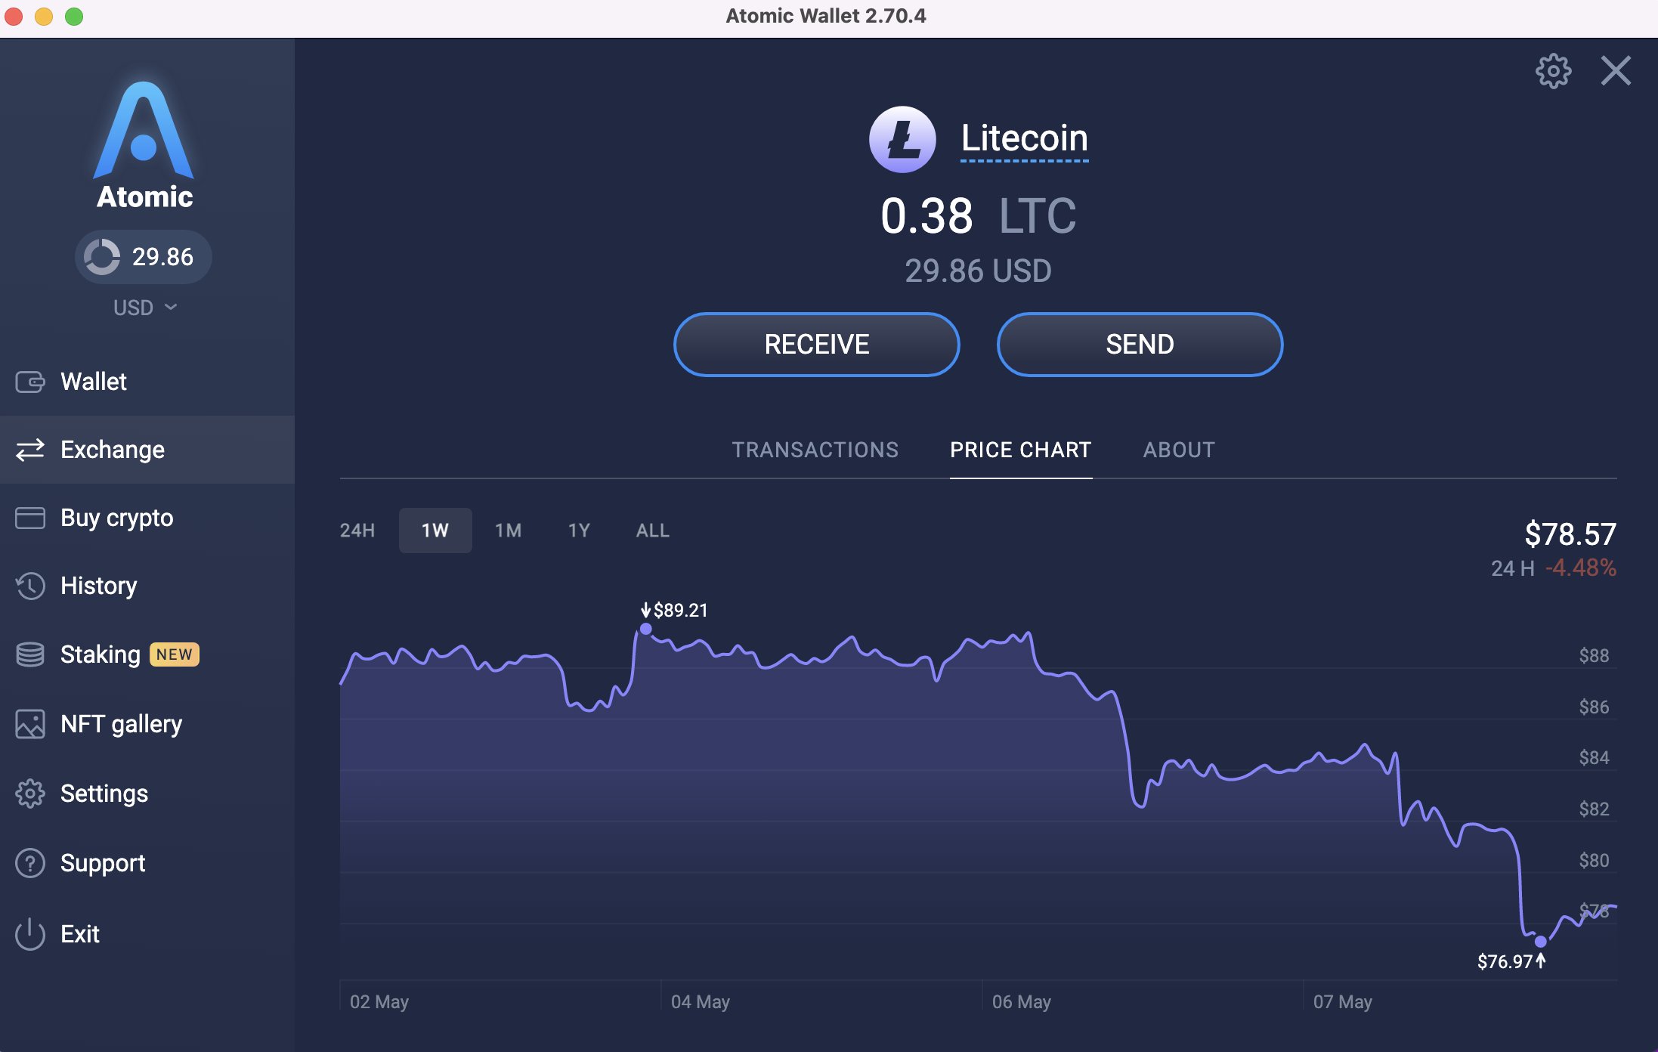
Task: Select the Exchange sidebar icon
Action: [30, 449]
